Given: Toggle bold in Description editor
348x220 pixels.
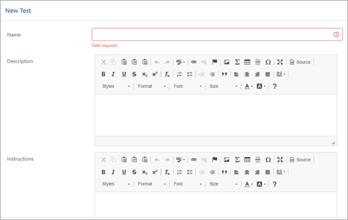Looking at the screenshot, I should click(103, 74).
